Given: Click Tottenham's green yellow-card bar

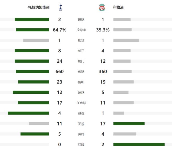Looking at the screenshot, I should (35, 134).
